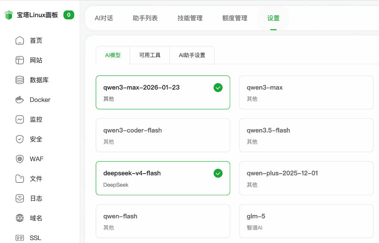Click the Security shield icon
This screenshot has width=379, height=243.
point(20,139)
